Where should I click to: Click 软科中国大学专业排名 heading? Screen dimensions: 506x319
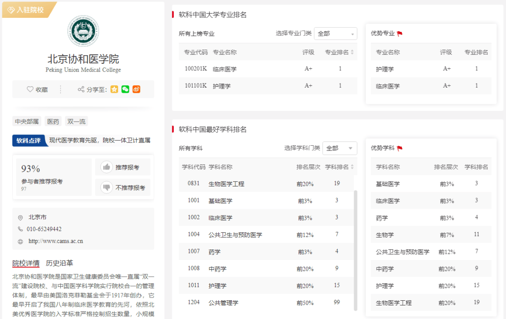pos(213,15)
